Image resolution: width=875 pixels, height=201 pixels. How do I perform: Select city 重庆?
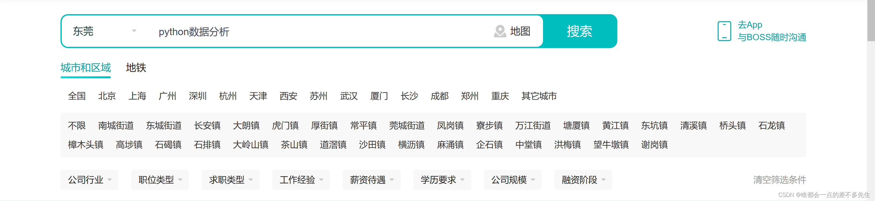500,96
